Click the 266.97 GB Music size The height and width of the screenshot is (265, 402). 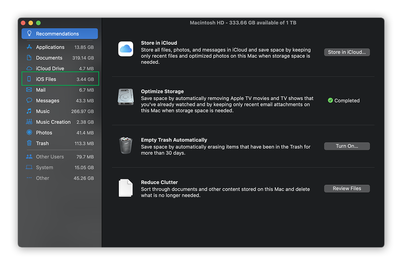(x=82, y=112)
